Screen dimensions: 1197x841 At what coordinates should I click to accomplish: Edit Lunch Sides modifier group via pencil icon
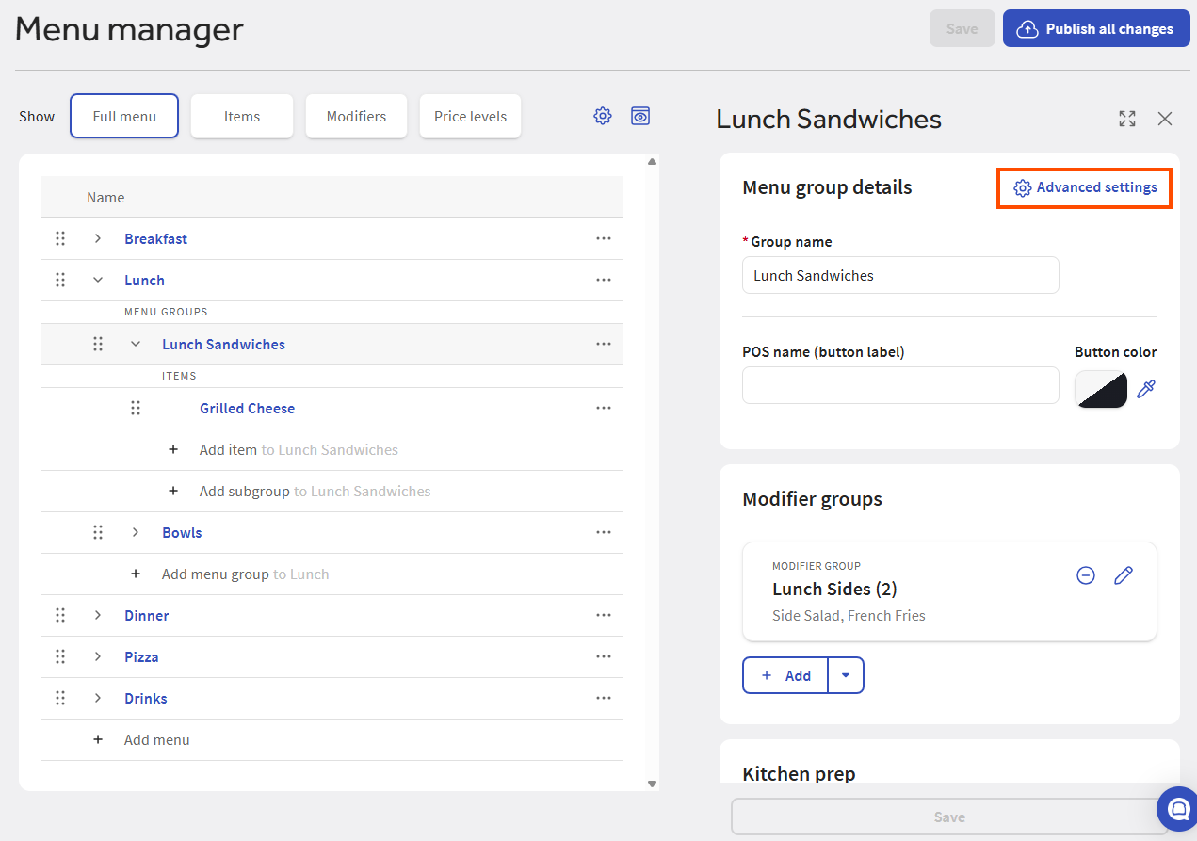pos(1124,575)
